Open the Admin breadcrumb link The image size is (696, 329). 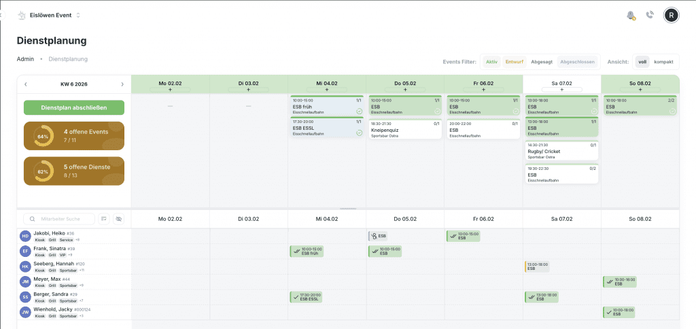click(25, 59)
